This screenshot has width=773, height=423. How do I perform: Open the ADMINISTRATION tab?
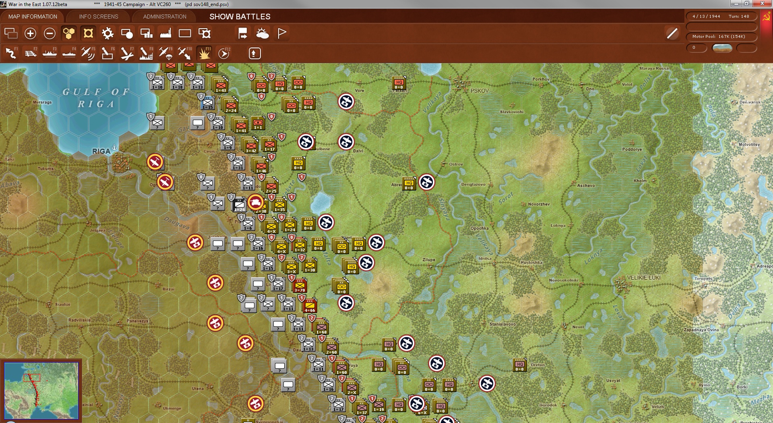pyautogui.click(x=165, y=17)
